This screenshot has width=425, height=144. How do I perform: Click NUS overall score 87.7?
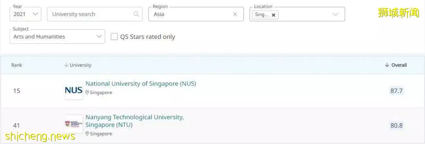tap(396, 91)
